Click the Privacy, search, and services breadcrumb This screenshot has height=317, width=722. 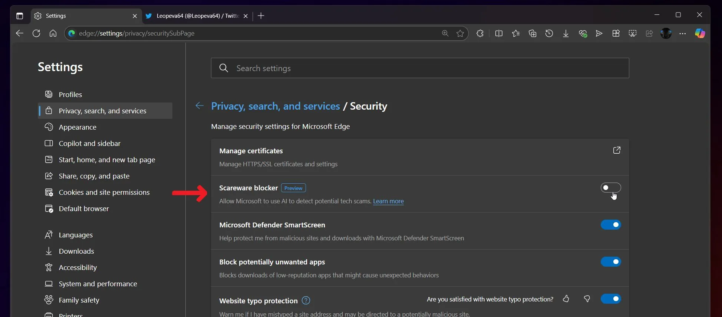click(x=275, y=106)
